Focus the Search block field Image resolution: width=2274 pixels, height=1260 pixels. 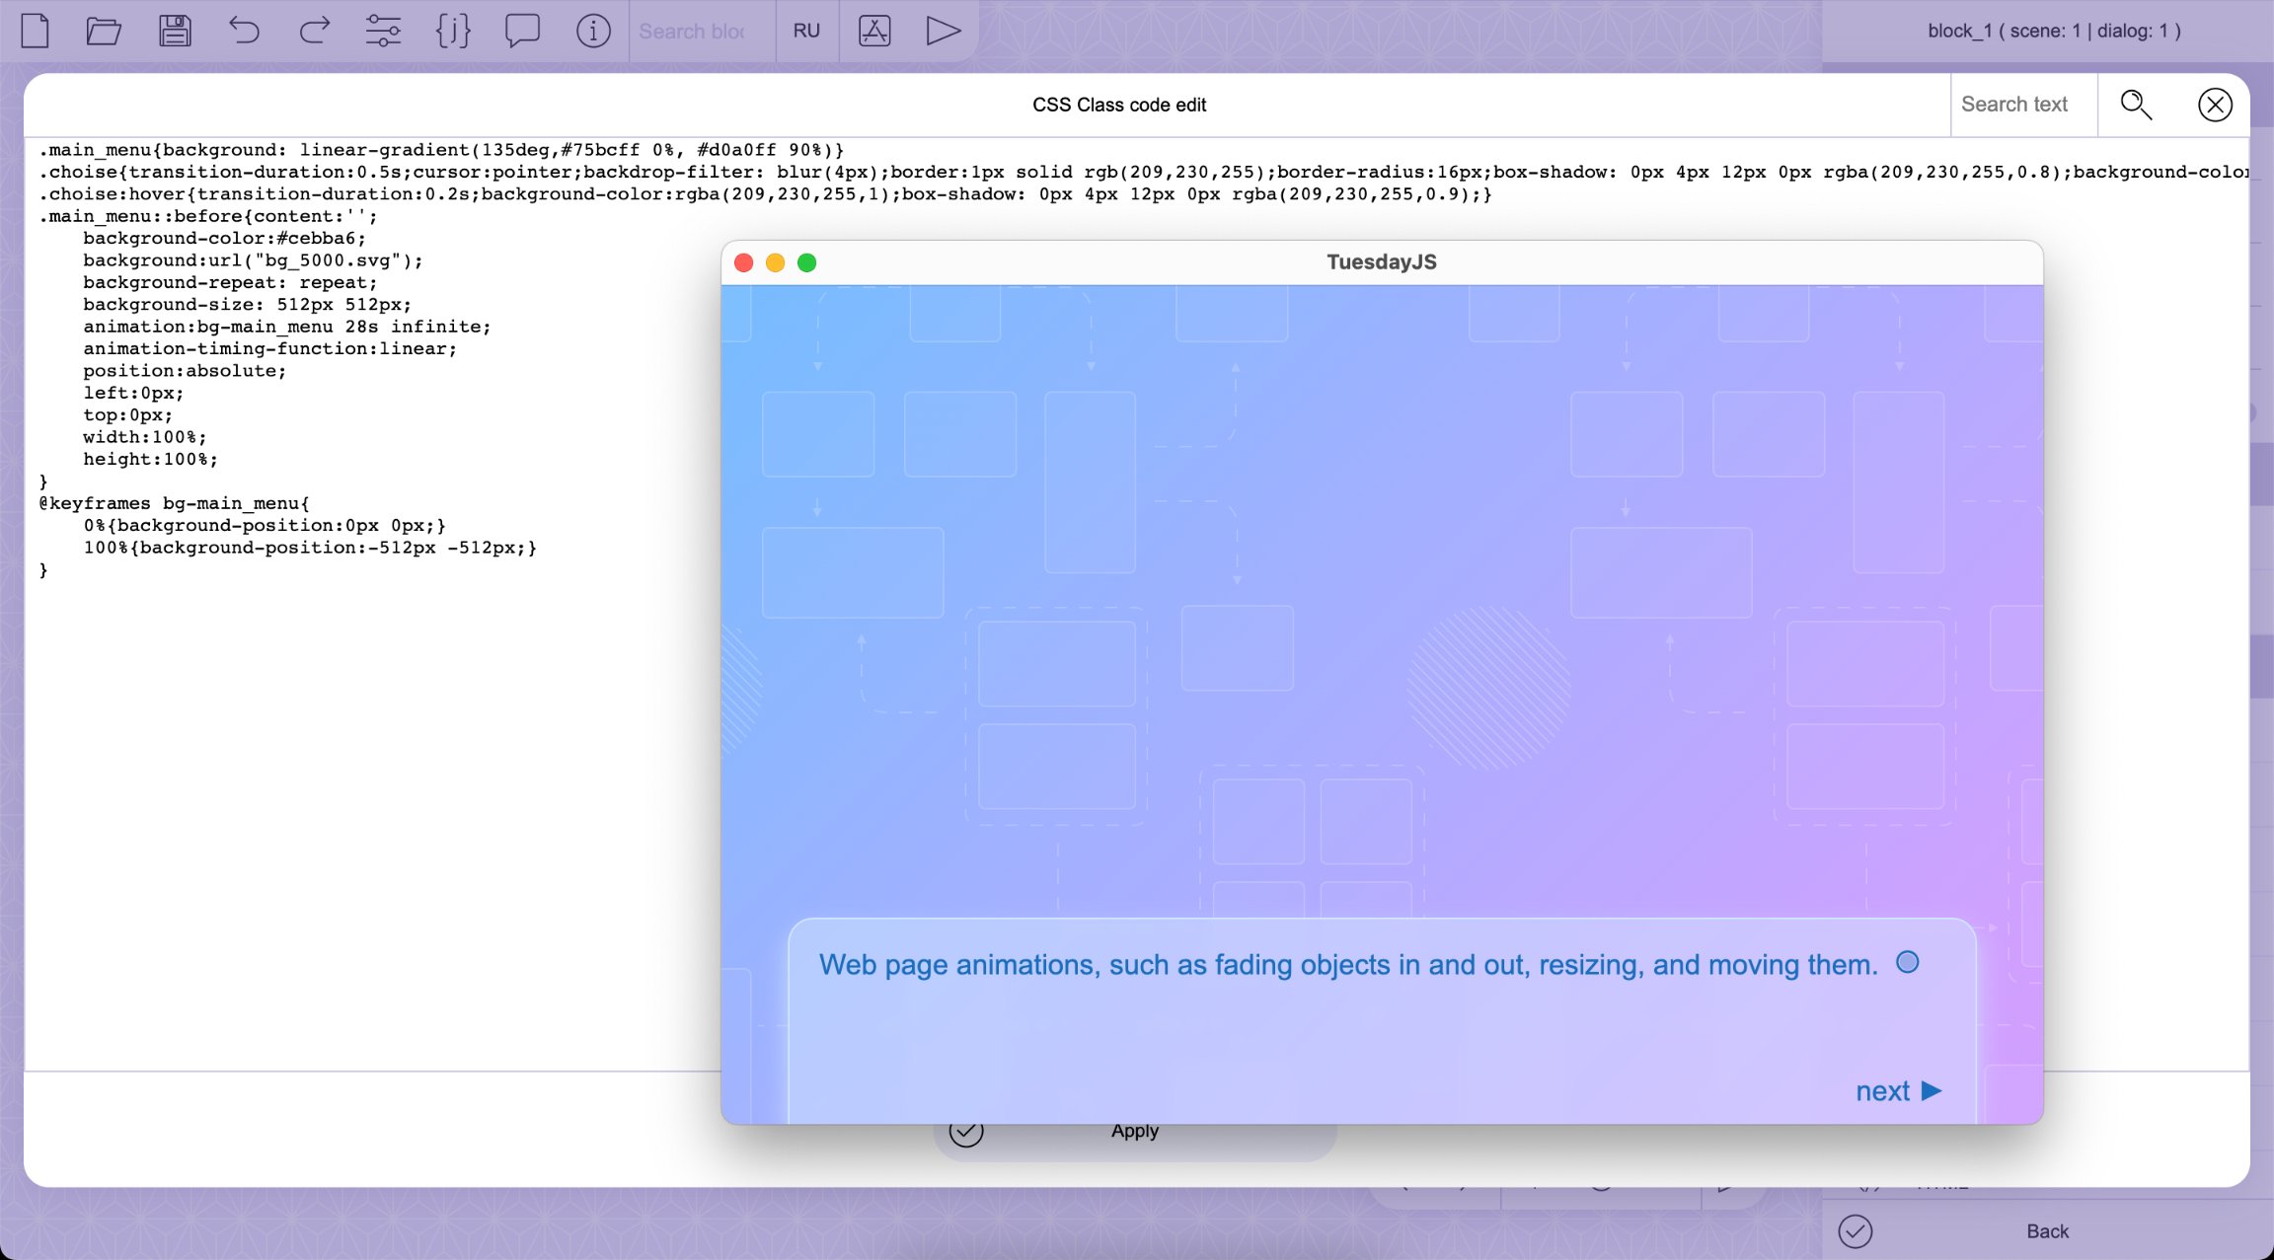[x=702, y=32]
